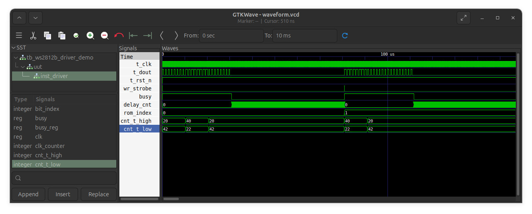Select inst_driver in the hierarchy tree

(x=64, y=76)
